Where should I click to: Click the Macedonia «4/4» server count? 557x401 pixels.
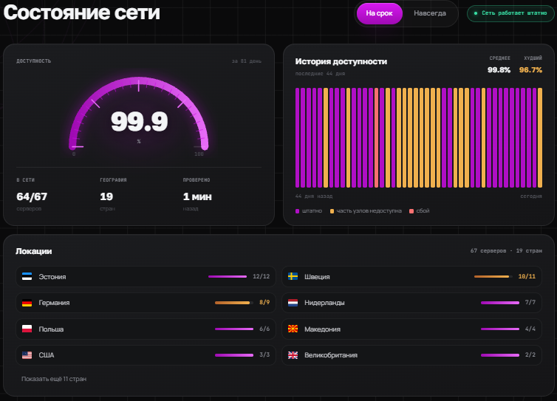coord(530,329)
